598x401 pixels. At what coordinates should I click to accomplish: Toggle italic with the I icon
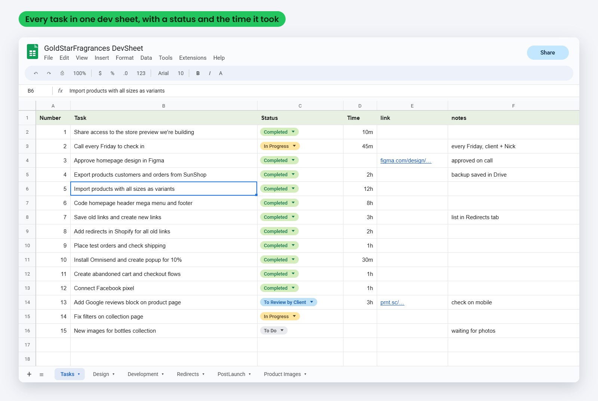[x=210, y=73]
